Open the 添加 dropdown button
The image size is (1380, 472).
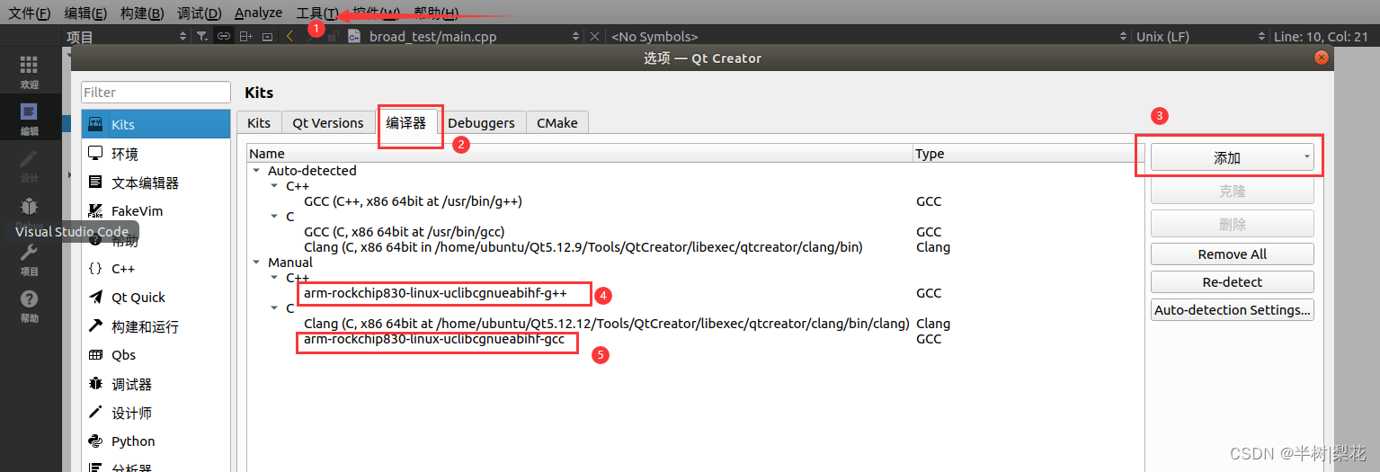coord(1233,157)
